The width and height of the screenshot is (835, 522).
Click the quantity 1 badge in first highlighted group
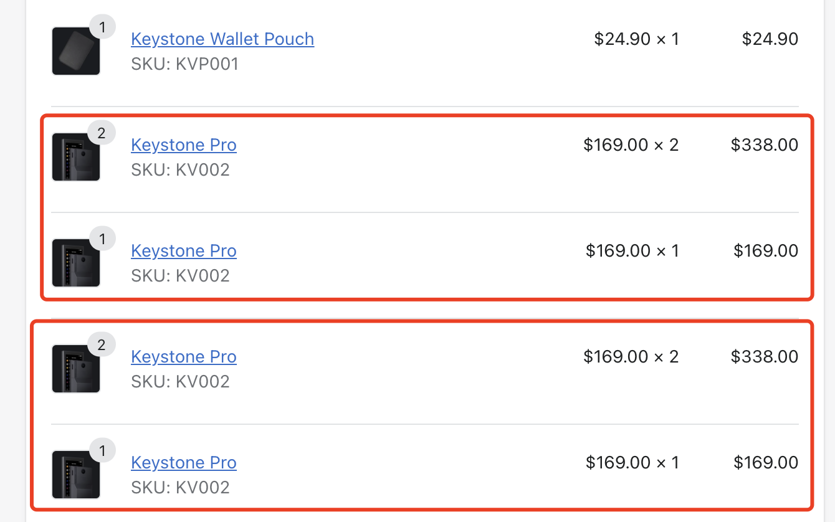(x=102, y=239)
